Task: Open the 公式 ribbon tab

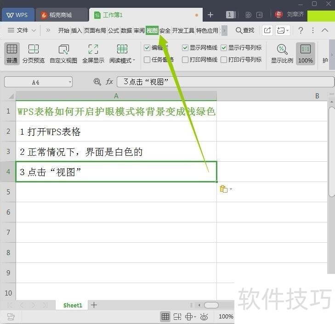Action: click(x=113, y=30)
